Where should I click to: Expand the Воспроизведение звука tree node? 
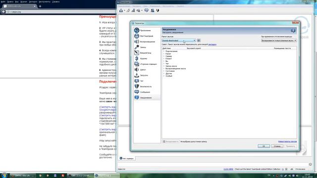[x=164, y=69]
